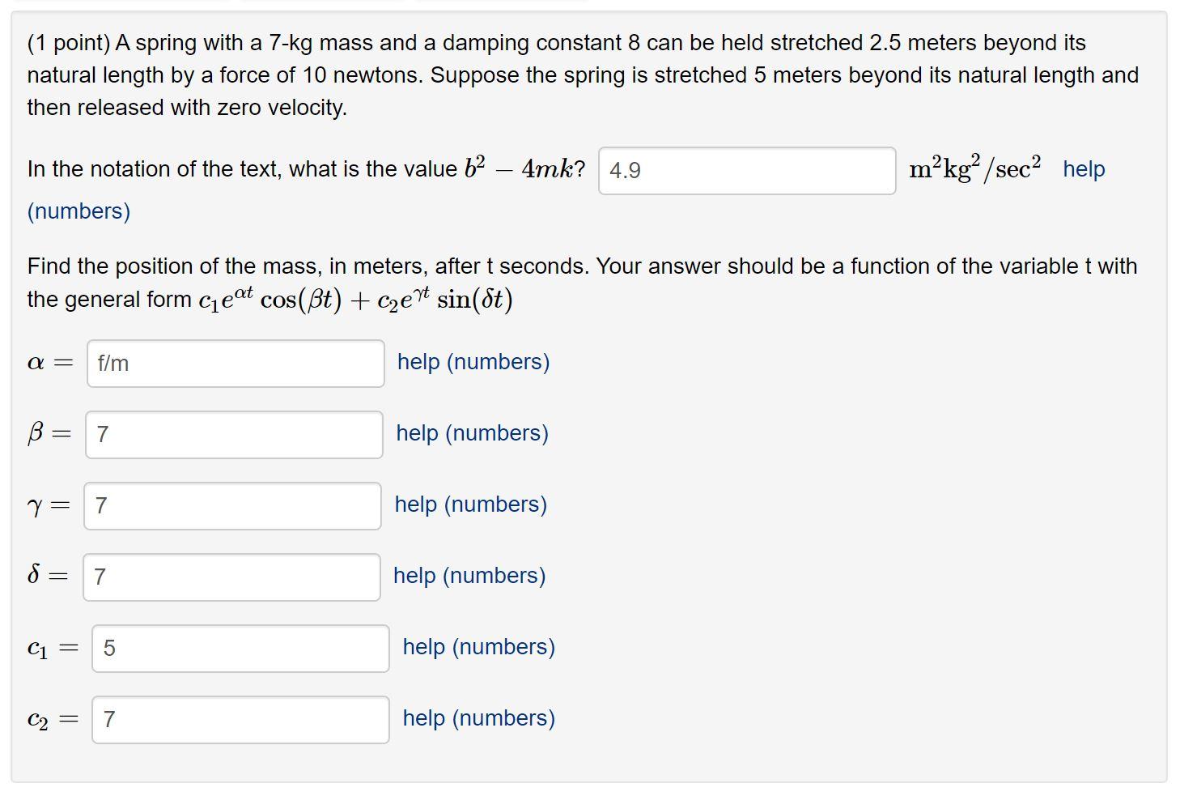Open help (numbers) link beside c2 field
The width and height of the screenshot is (1180, 796).
click(478, 718)
